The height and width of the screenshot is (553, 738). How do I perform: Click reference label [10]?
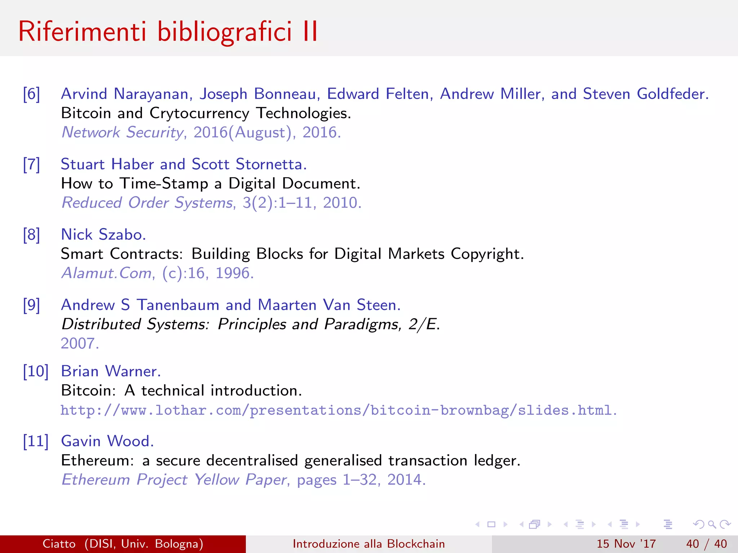coord(36,371)
